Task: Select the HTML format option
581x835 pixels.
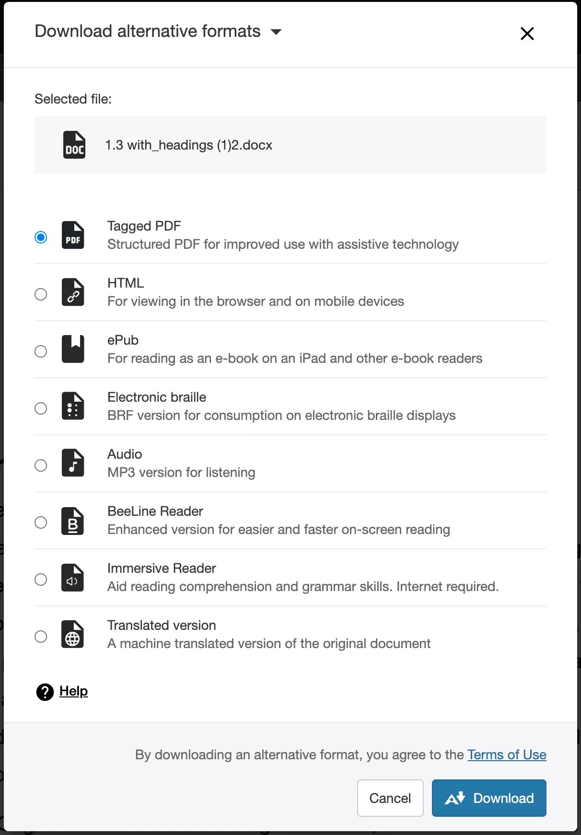Action: 41,294
